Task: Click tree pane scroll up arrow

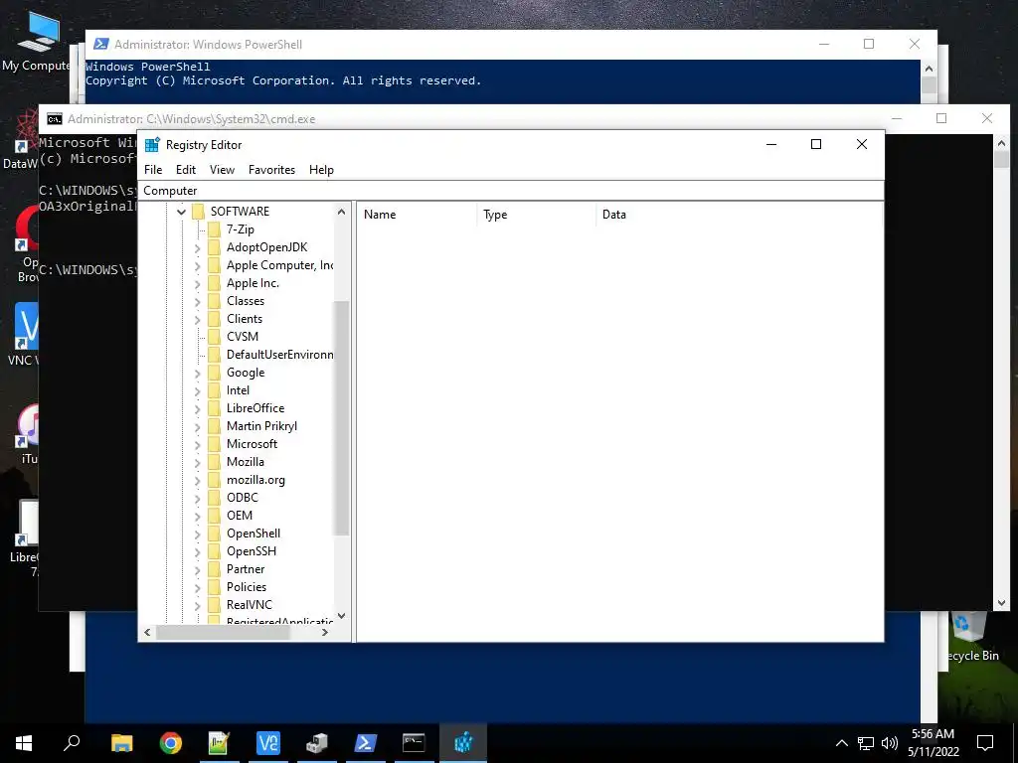Action: coord(342,212)
